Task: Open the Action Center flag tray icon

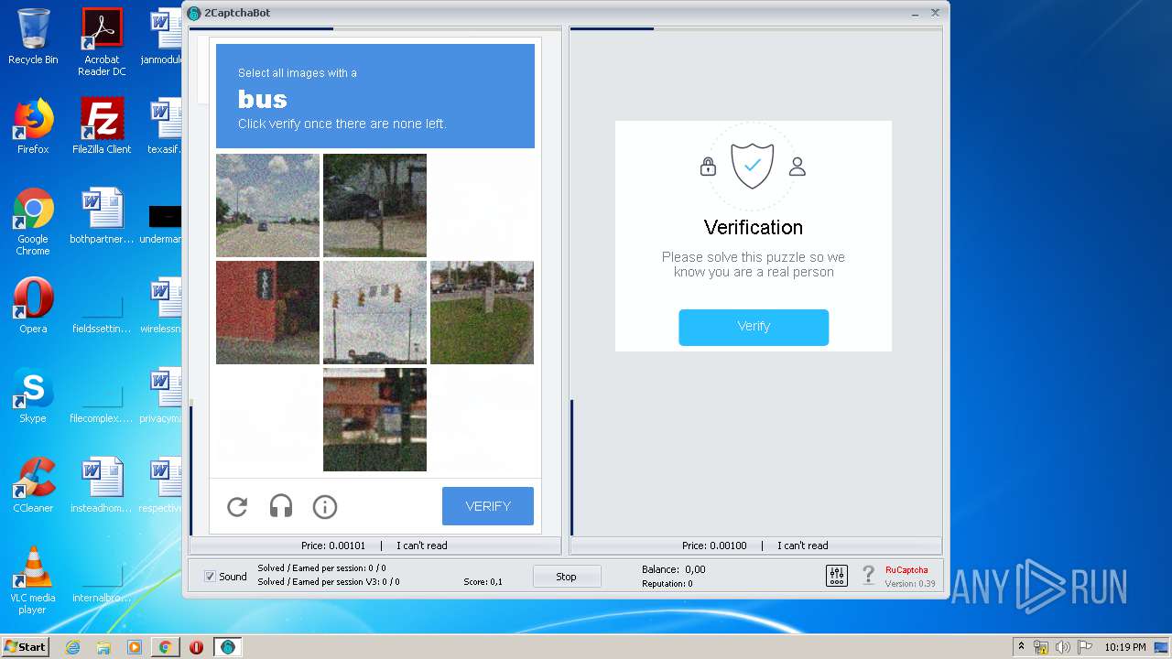Action: click(x=1083, y=647)
